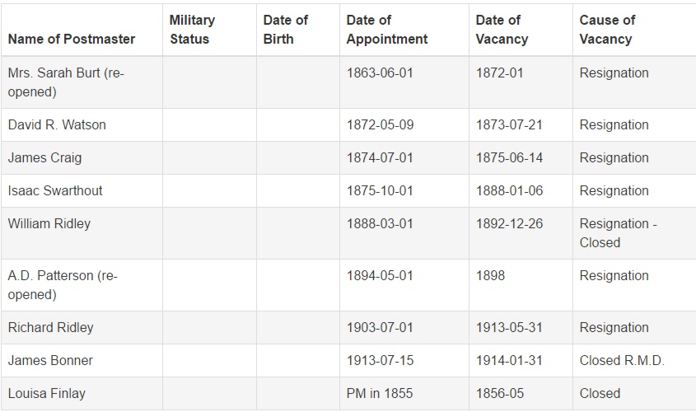
Task: Click the Date of Birth column header
Action: [x=285, y=30]
